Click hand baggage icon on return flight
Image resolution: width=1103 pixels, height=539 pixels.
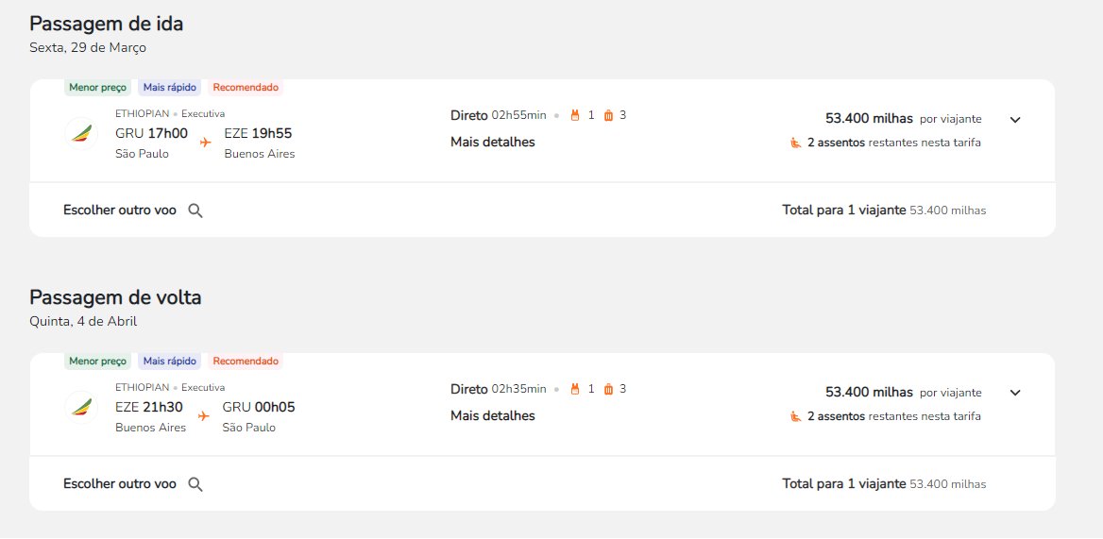575,389
